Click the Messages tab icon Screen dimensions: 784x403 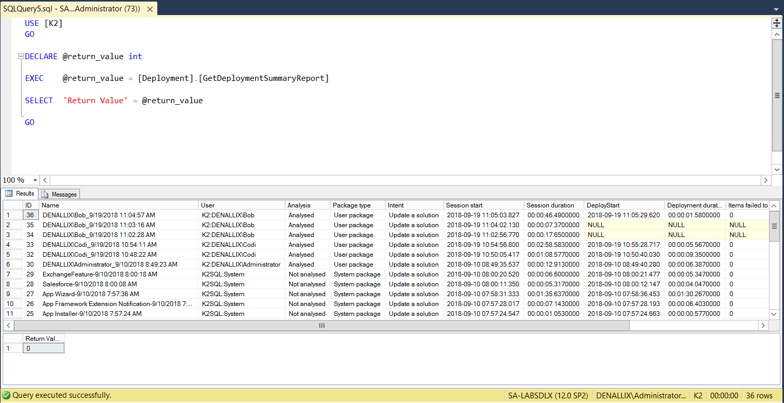[x=45, y=194]
